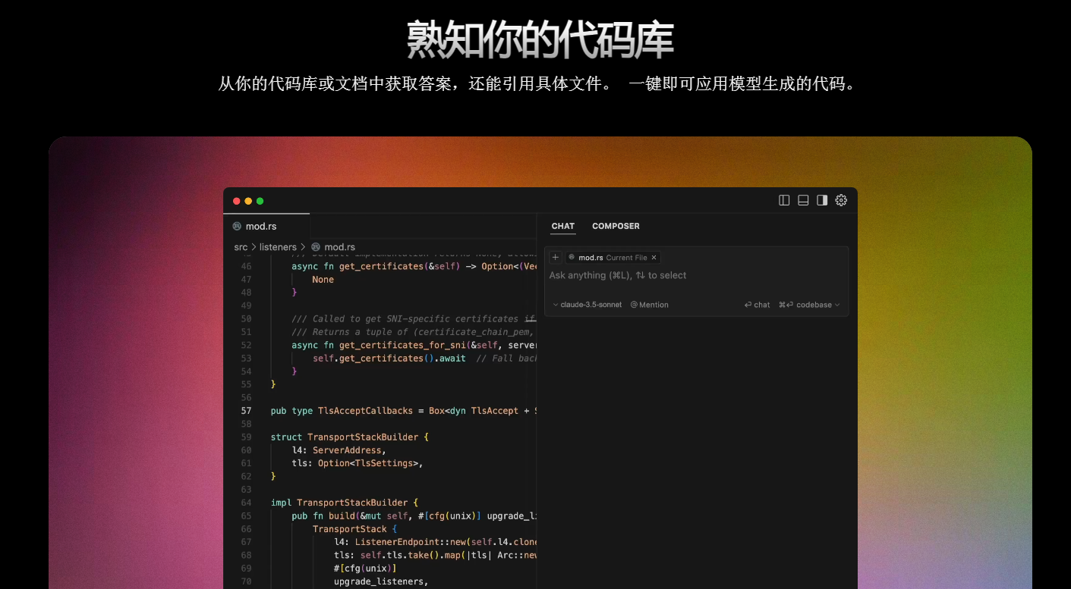Click listeners in the breadcrumb path
This screenshot has height=589, width=1071.
pos(278,246)
